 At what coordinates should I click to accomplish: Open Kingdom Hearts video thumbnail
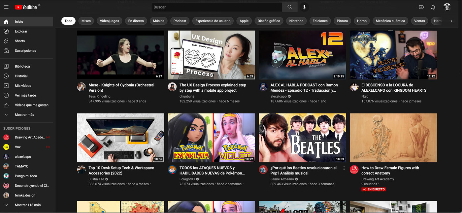[x=393, y=55]
